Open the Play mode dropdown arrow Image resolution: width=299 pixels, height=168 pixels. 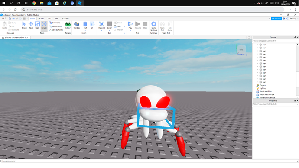click(130, 30)
